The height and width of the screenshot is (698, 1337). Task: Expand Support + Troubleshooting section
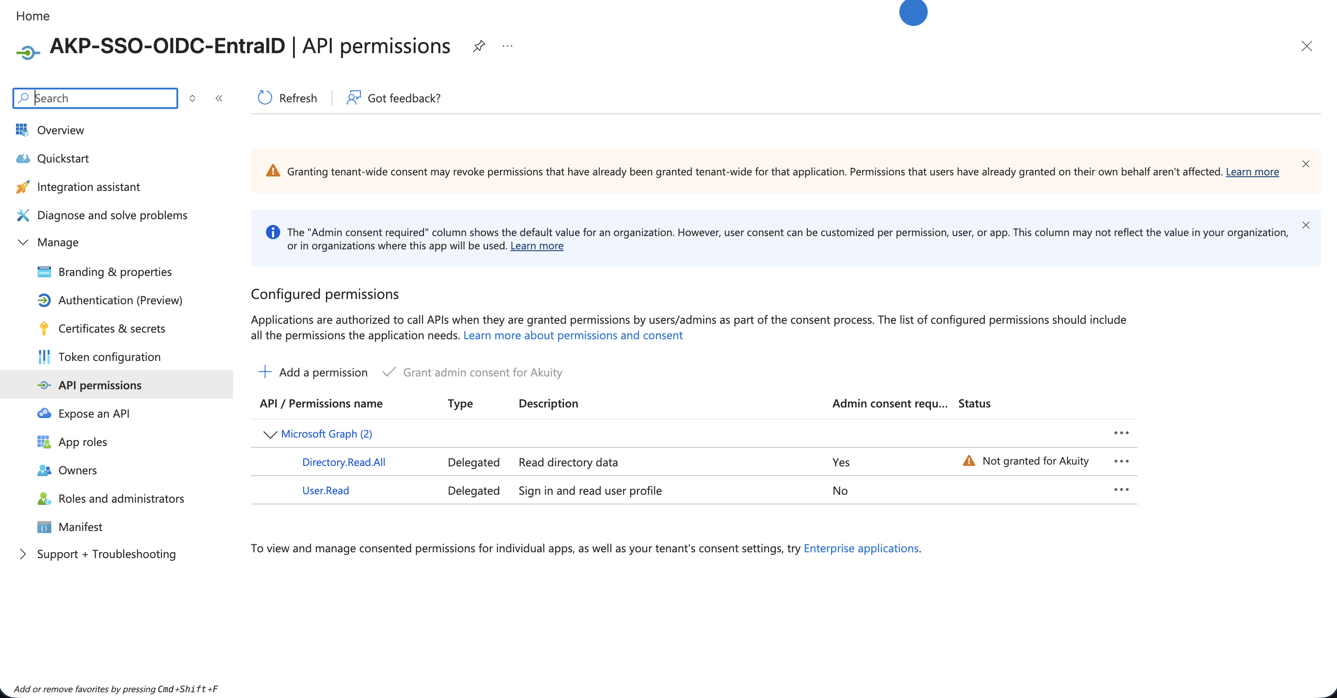(23, 554)
